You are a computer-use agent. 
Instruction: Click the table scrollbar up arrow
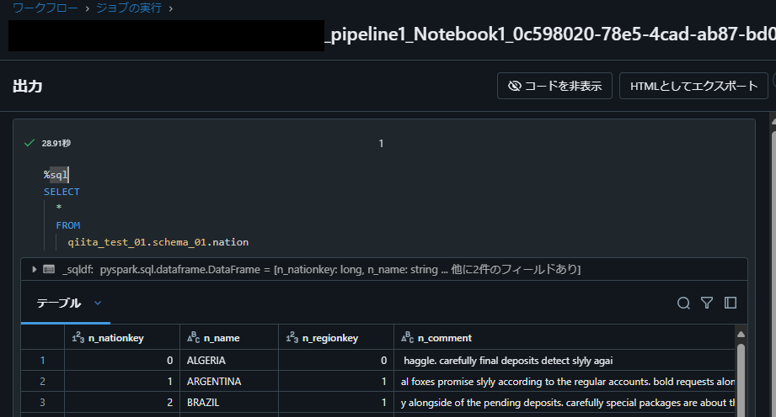[x=741, y=335]
